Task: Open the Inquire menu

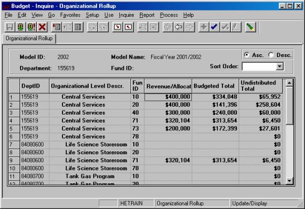Action: (126, 15)
